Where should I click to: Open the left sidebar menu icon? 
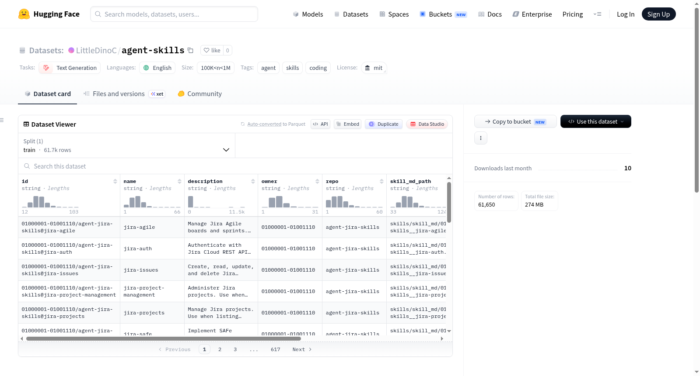2,120
